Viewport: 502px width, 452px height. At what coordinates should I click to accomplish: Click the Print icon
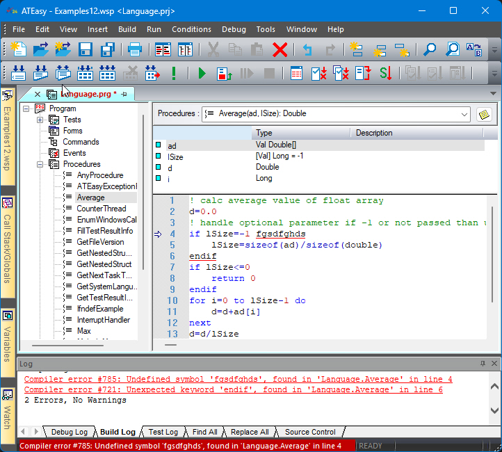tap(134, 49)
